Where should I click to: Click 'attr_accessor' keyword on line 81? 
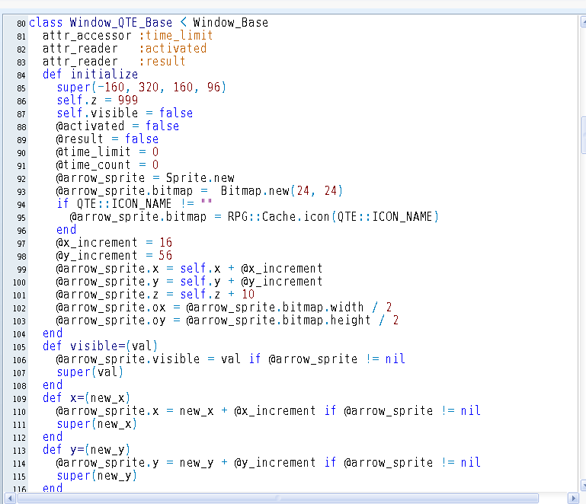click(x=87, y=36)
